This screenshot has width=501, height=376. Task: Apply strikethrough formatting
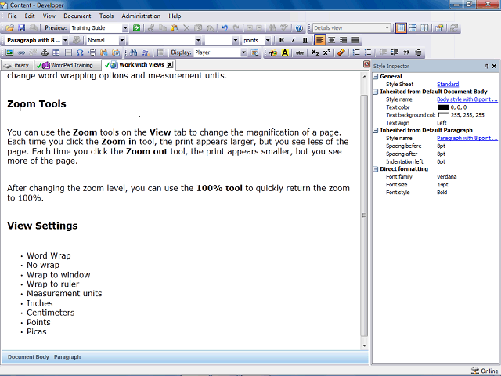pos(299,52)
